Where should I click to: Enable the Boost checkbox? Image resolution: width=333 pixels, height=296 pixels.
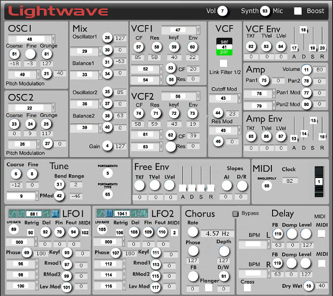point(298,11)
